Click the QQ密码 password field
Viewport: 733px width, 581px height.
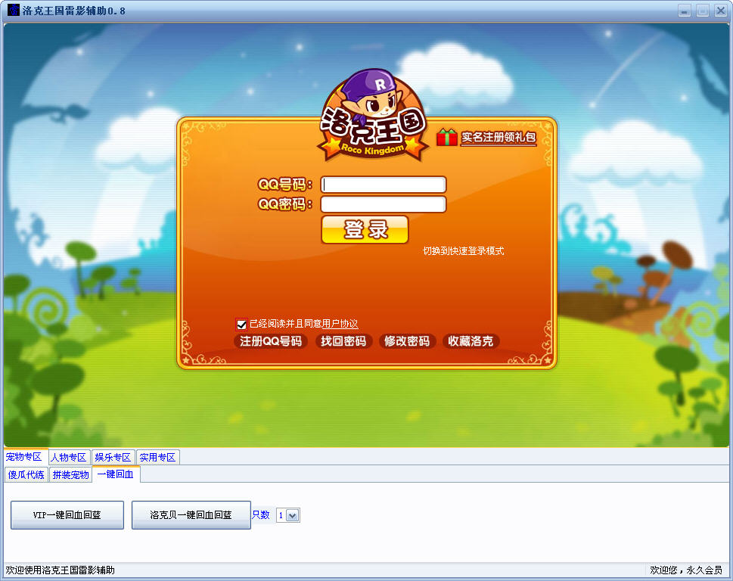(x=384, y=204)
